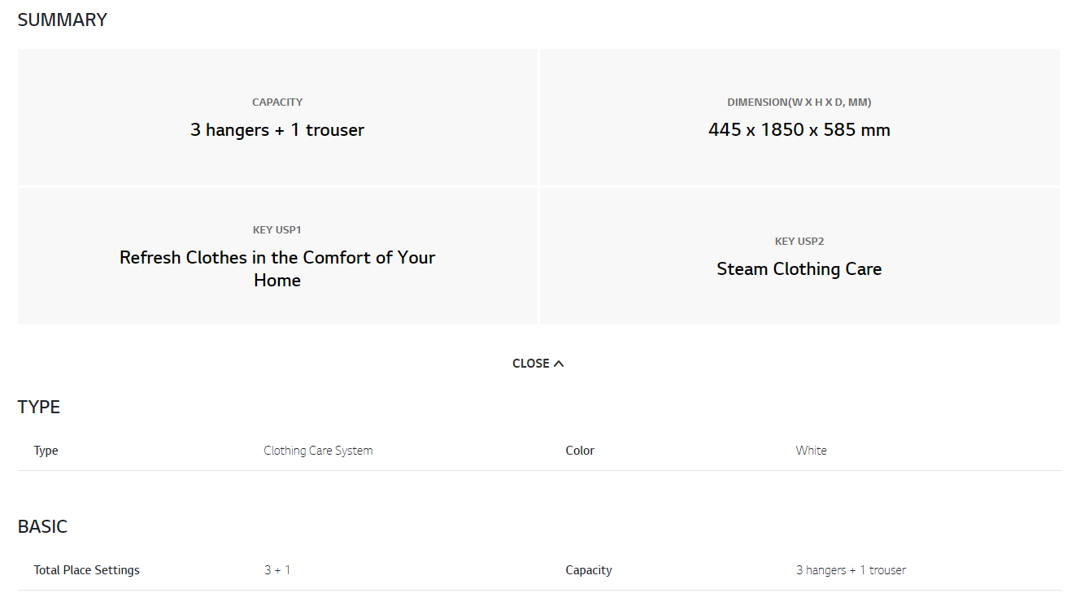Click the KEY USP1 label
The image size is (1080, 606).
[277, 230]
